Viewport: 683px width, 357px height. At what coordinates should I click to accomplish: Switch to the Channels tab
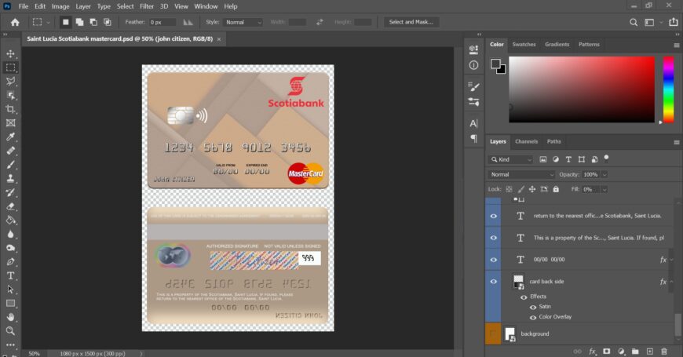pyautogui.click(x=526, y=141)
